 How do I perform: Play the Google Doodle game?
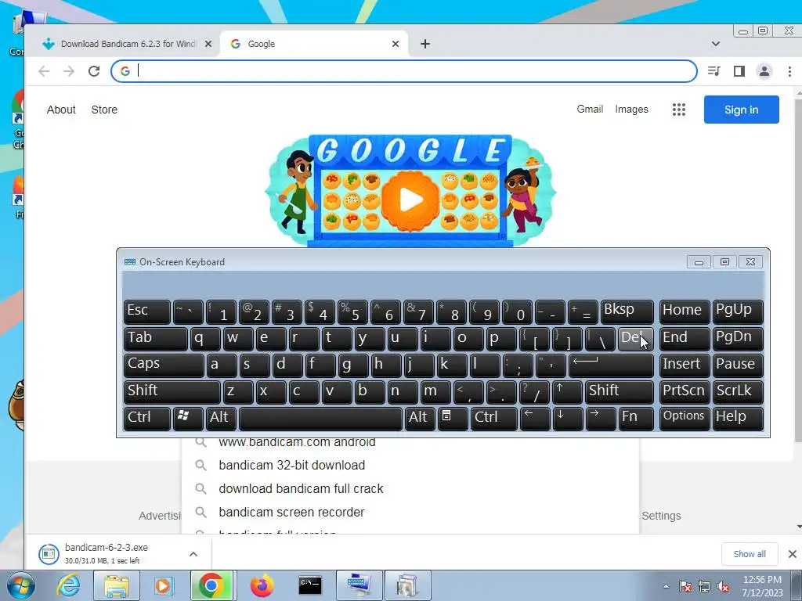[410, 200]
